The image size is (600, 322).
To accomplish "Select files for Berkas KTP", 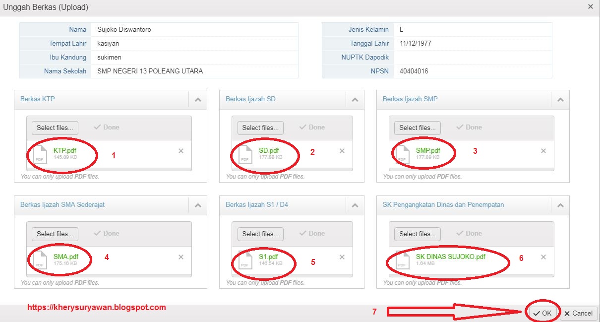I will point(55,128).
